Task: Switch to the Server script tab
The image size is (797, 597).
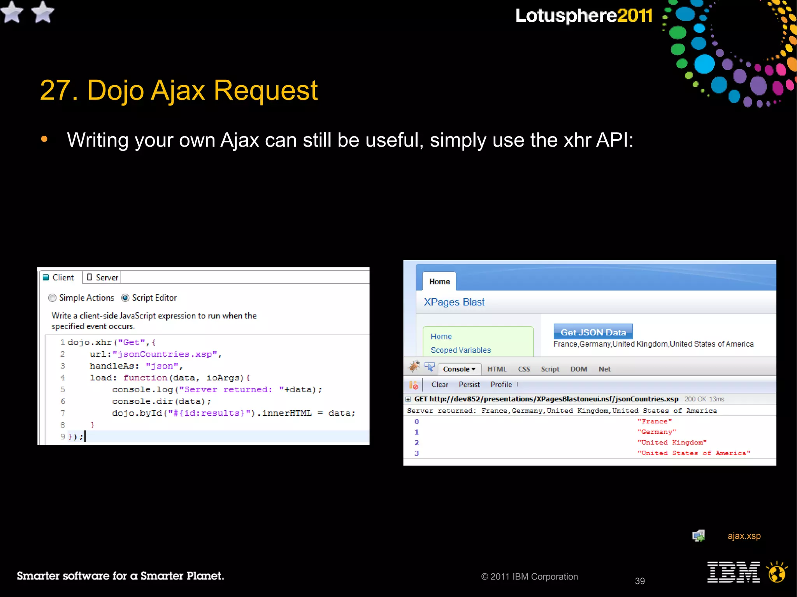Action: 102,277
